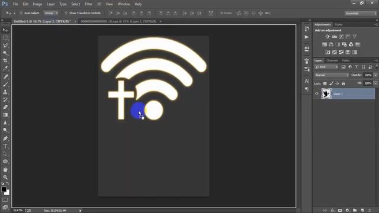This screenshot has height=213, width=379.
Task: Open the Fill slider arrow
Action: click(x=375, y=83)
